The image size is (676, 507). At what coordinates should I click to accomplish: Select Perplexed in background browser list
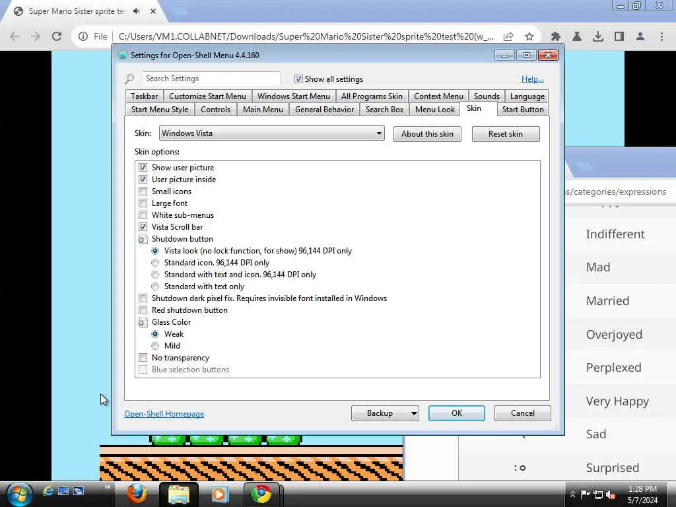coord(613,367)
